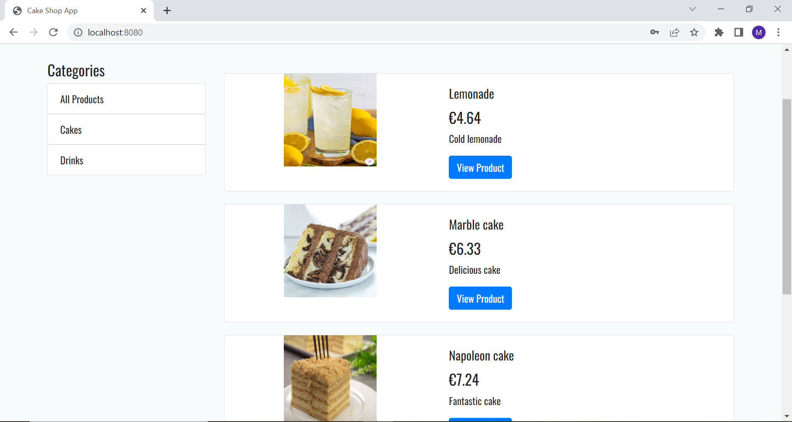Open a new browser tab

pos(167,10)
